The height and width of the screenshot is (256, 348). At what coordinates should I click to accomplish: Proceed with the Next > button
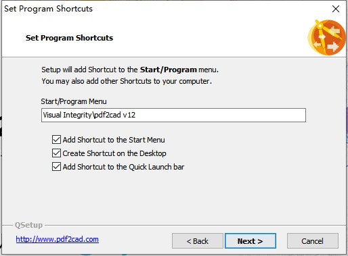click(x=251, y=241)
